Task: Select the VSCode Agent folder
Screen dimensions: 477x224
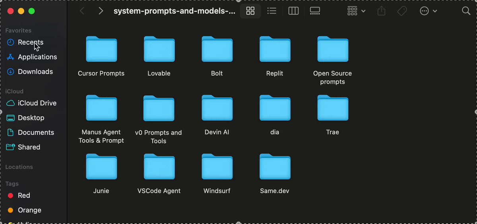Action: point(159,167)
